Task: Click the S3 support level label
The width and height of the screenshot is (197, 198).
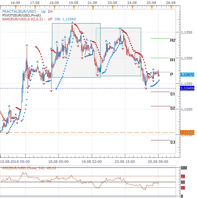Action: pos(173,142)
